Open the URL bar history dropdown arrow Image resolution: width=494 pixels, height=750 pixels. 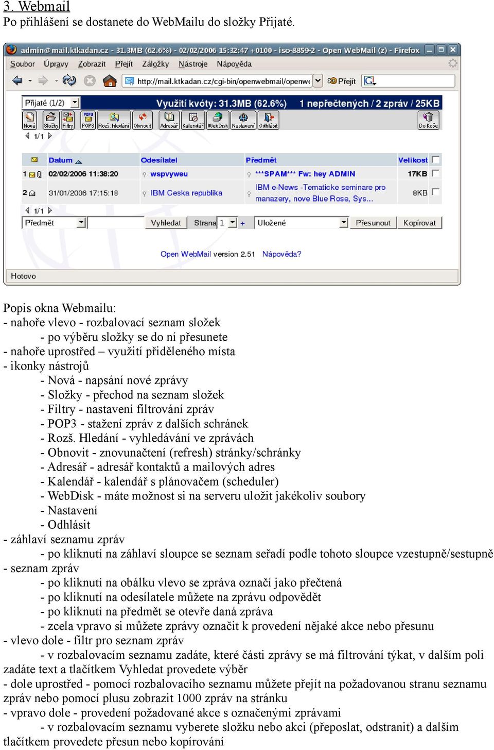[x=318, y=81]
